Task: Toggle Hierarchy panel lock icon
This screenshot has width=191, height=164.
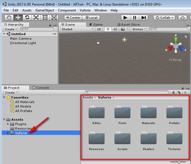Action: 50,25
